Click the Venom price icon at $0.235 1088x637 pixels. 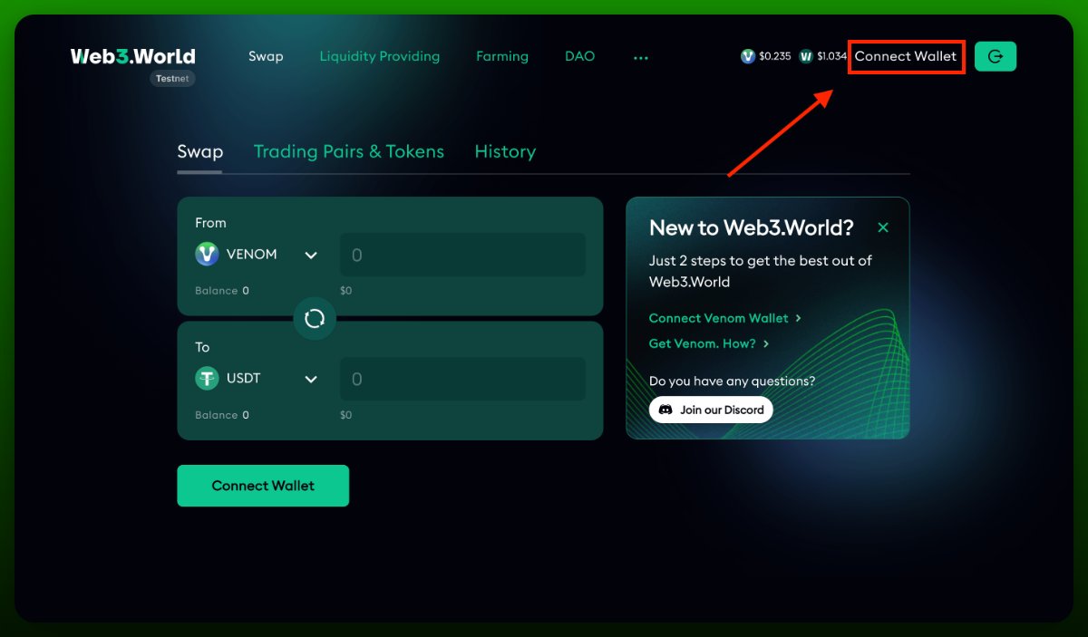748,56
